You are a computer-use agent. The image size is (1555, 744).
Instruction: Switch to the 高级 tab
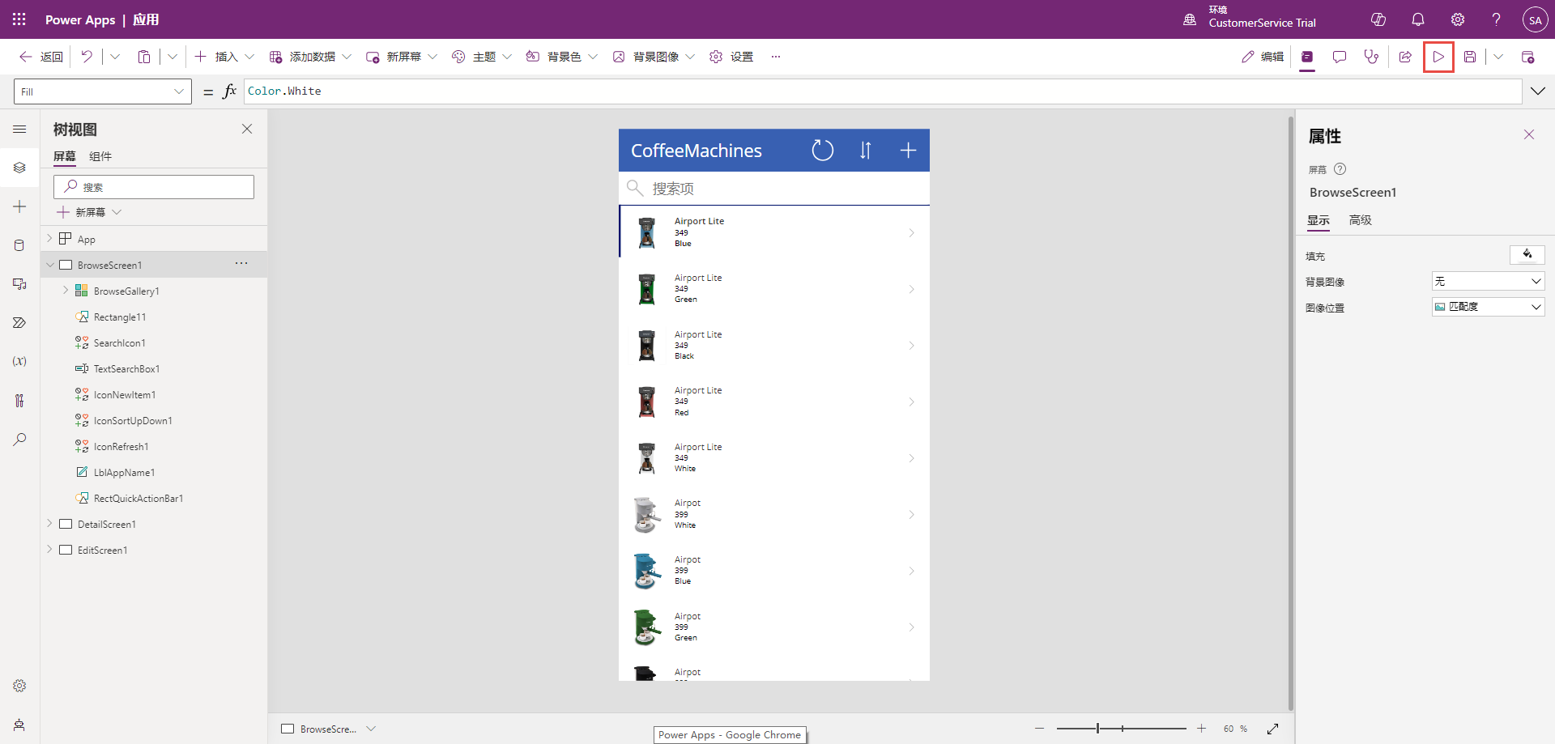click(x=1361, y=220)
